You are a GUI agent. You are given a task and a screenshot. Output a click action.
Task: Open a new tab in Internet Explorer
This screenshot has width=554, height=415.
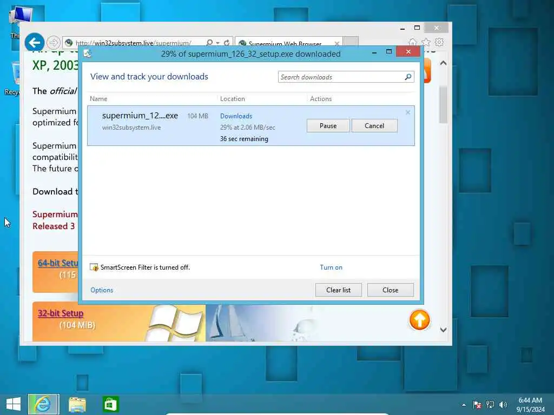coord(351,42)
